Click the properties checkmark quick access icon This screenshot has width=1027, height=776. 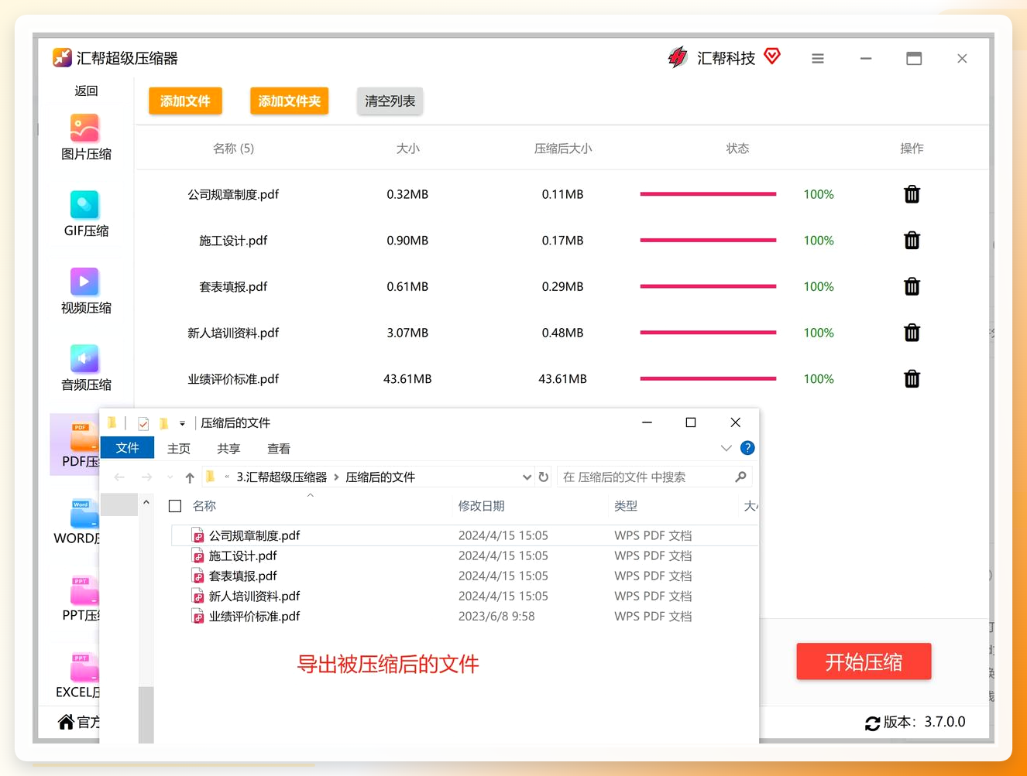tap(143, 423)
